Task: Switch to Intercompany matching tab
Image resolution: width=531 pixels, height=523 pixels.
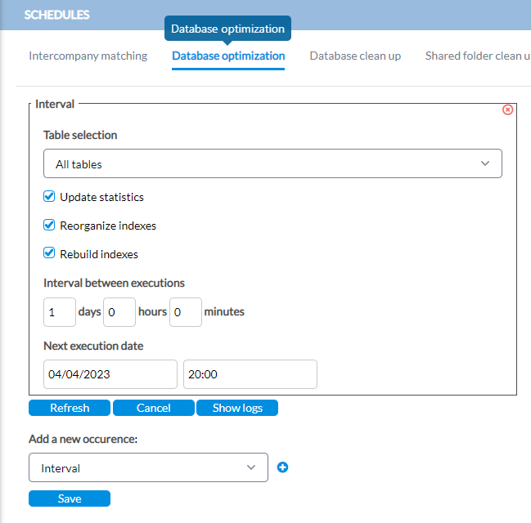Action: 88,56
